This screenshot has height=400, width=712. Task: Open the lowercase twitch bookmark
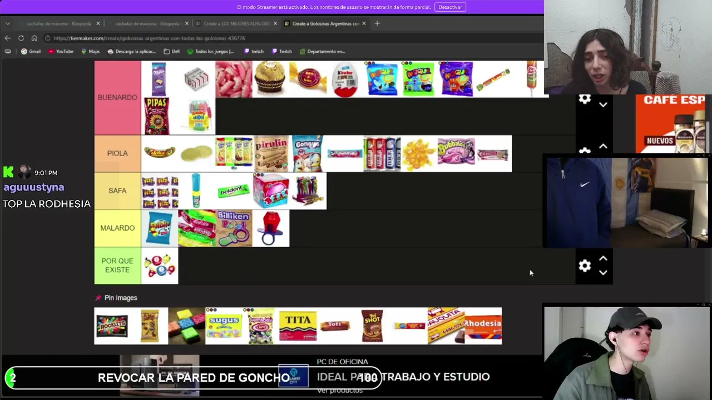pyautogui.click(x=253, y=51)
